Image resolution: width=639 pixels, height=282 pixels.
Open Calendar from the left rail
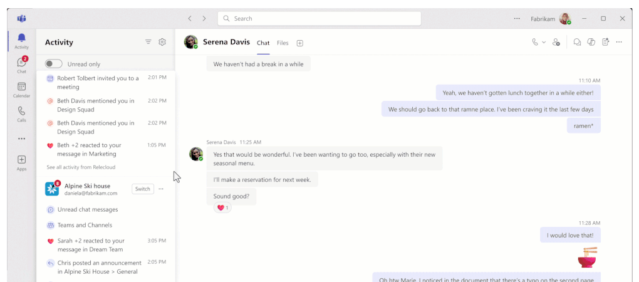point(21,90)
